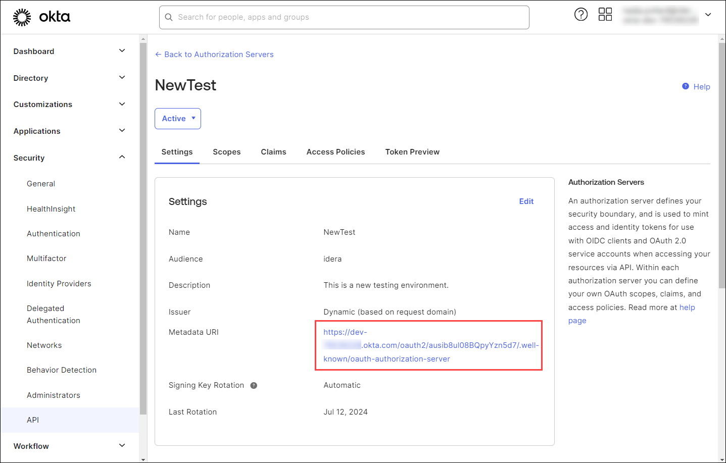Screen dimensions: 726x463
Task: Go to General under Security
Action: 41,184
